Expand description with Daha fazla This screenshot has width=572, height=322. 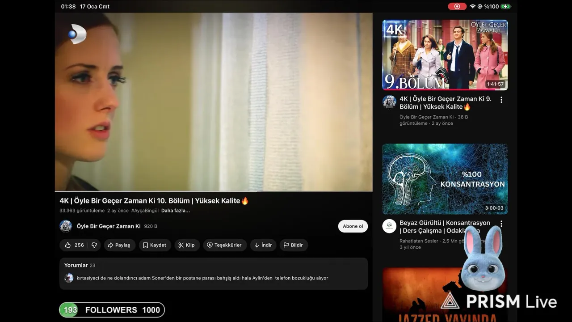176,211
